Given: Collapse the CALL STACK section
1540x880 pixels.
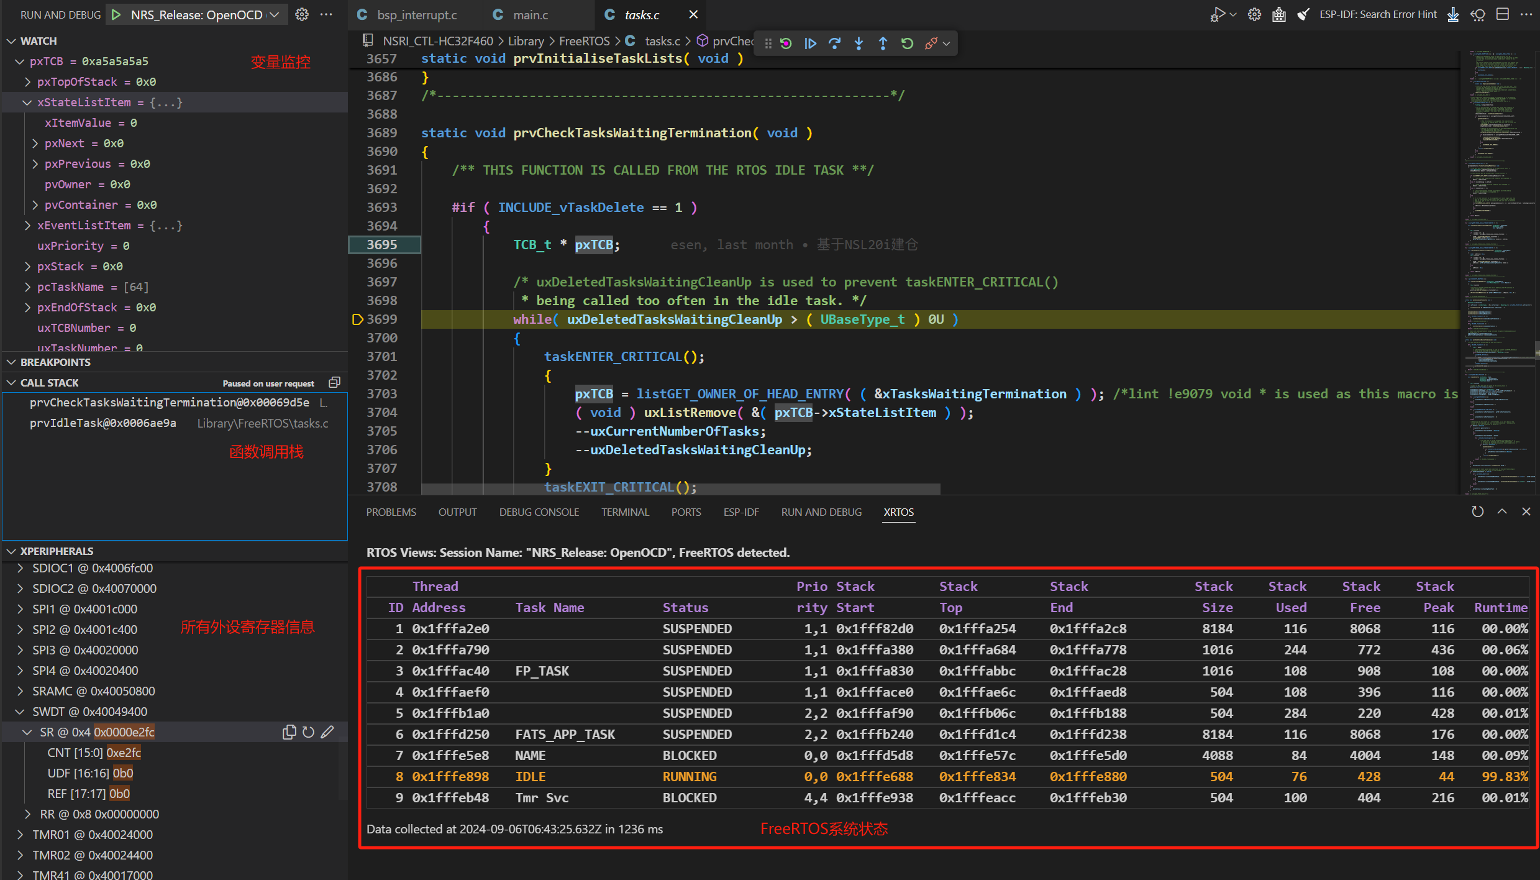Looking at the screenshot, I should (x=11, y=383).
